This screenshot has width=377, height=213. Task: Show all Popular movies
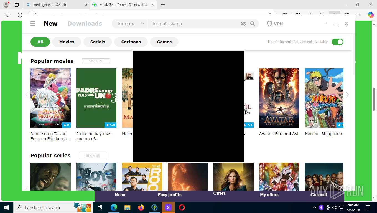pos(96,61)
